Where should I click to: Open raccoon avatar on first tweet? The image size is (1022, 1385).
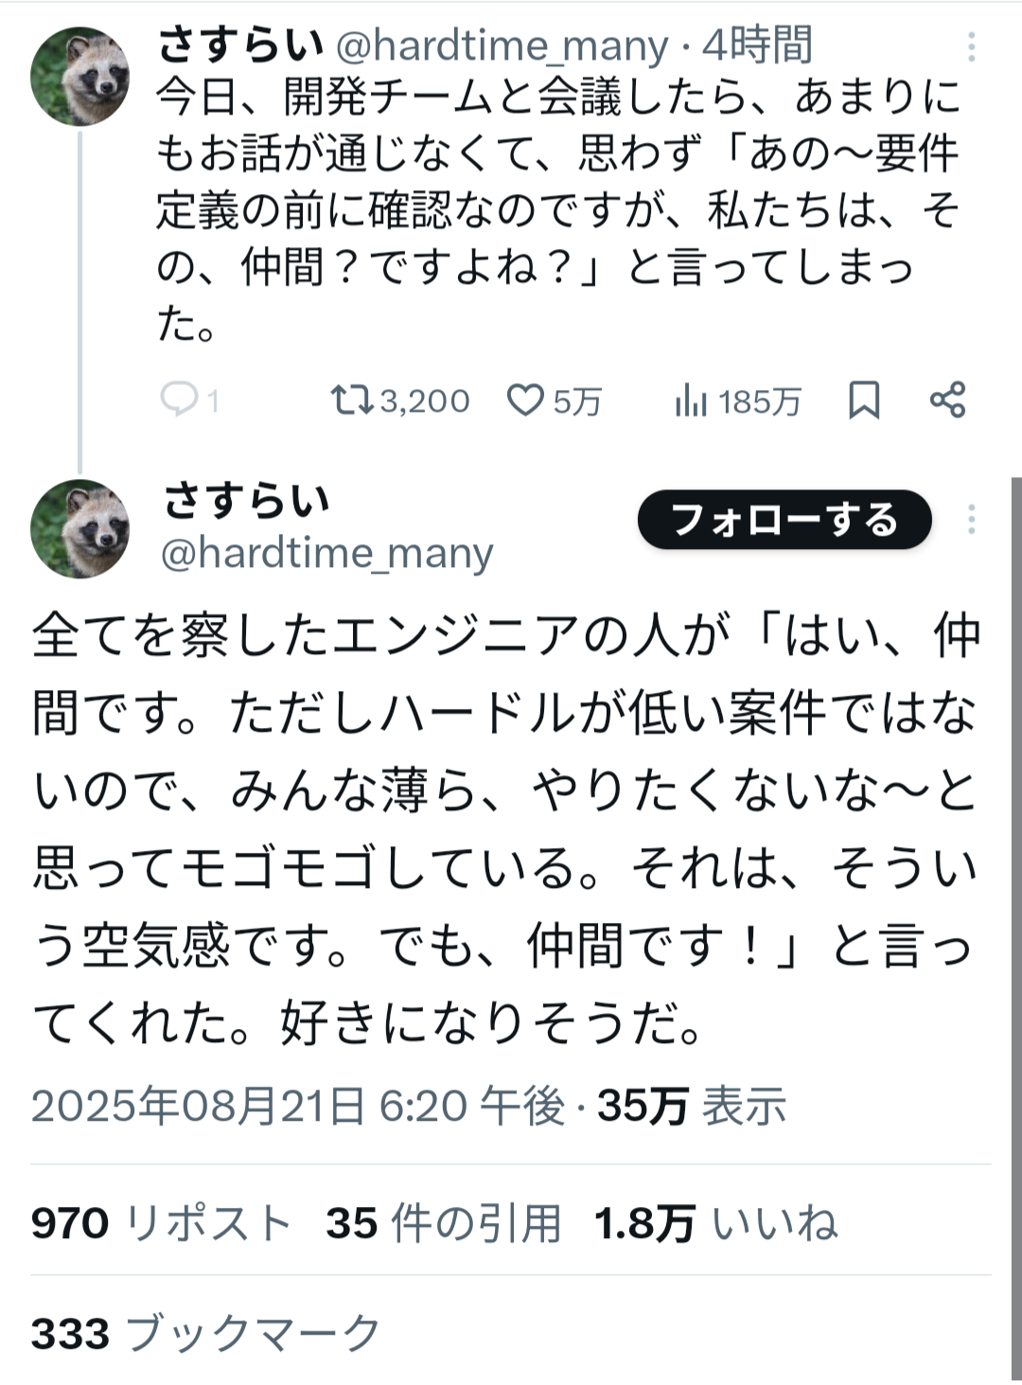click(79, 77)
